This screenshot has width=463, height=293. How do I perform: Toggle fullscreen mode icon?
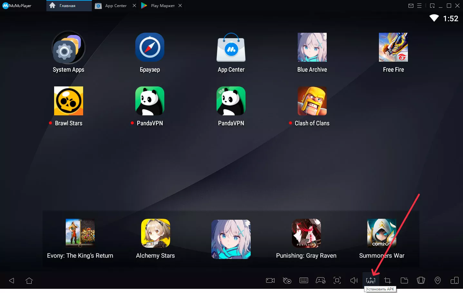pos(337,280)
